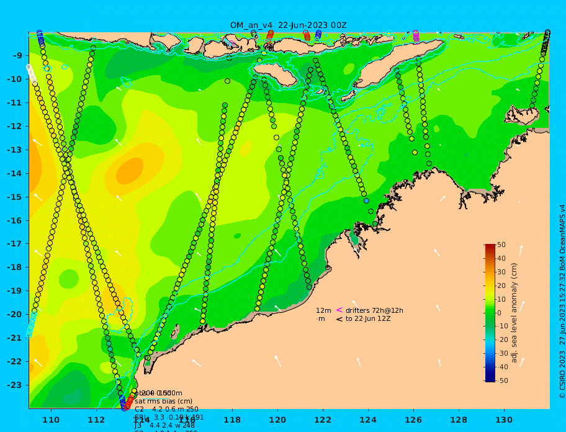Click the colorbar tick label '20'

[501, 286]
